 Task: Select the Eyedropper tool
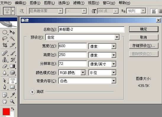coord(12,95)
